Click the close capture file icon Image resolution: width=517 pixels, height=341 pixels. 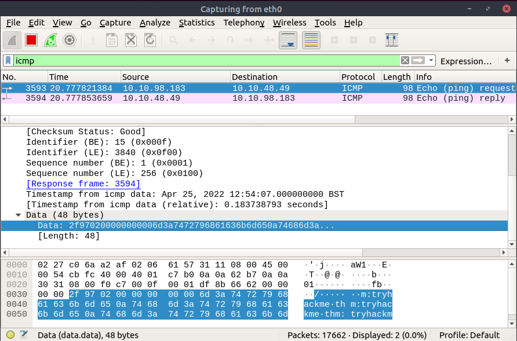click(131, 40)
